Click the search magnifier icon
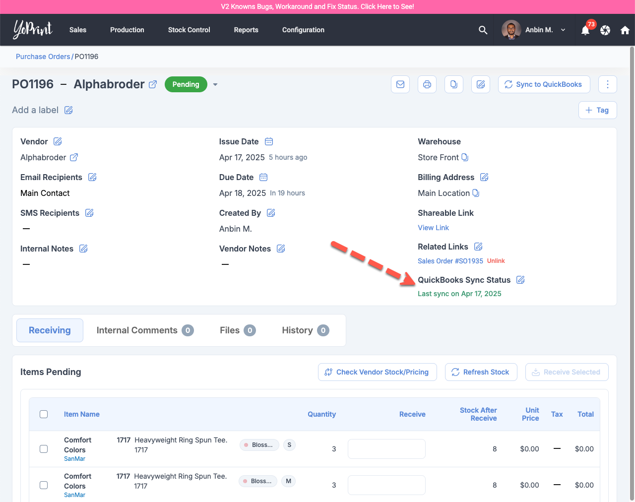Viewport: 635px width, 502px height. (483, 30)
